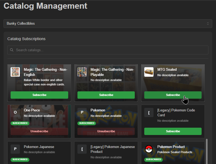The height and width of the screenshot is (164, 216).
Task: Click the Magic Non-Playable catalog thumbnail icon
Action: point(82,72)
